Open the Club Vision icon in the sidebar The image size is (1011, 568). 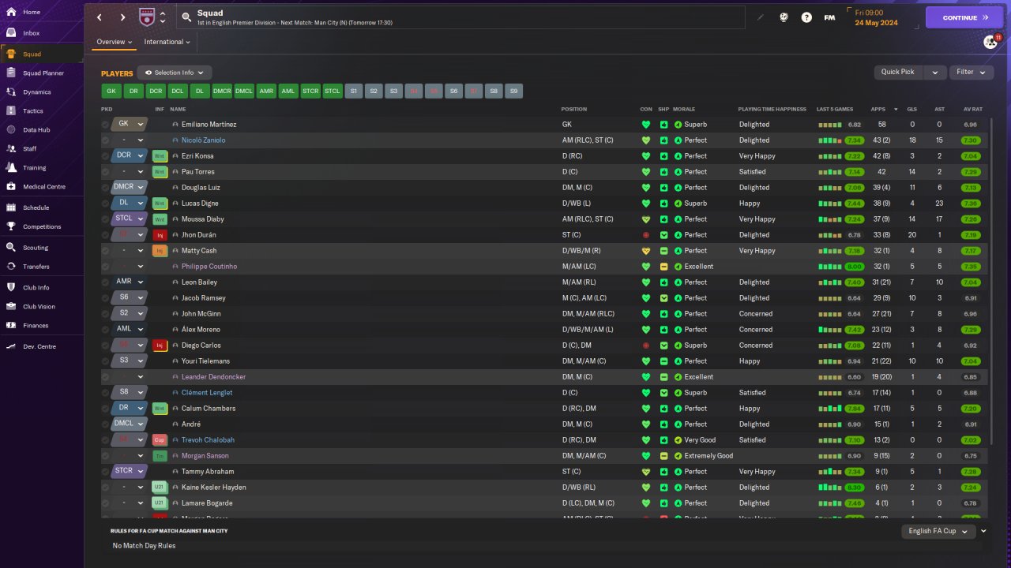point(11,307)
